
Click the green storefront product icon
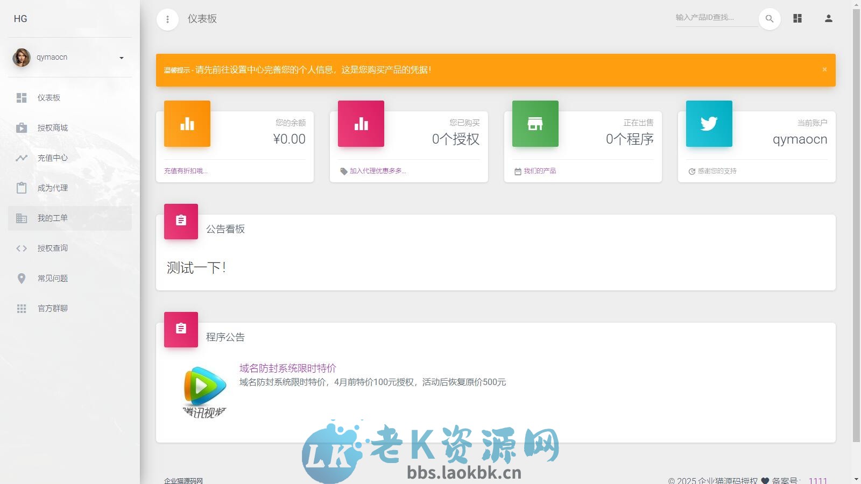click(x=535, y=124)
